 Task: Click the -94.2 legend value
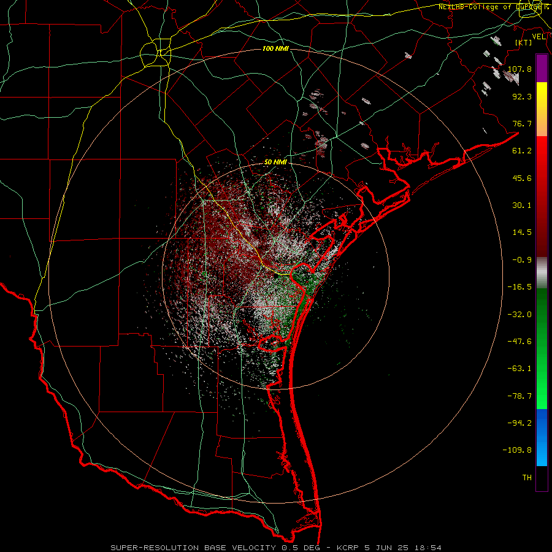[x=520, y=423]
